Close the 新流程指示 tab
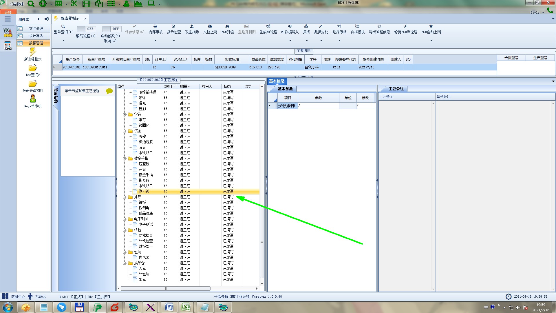 coord(85,19)
